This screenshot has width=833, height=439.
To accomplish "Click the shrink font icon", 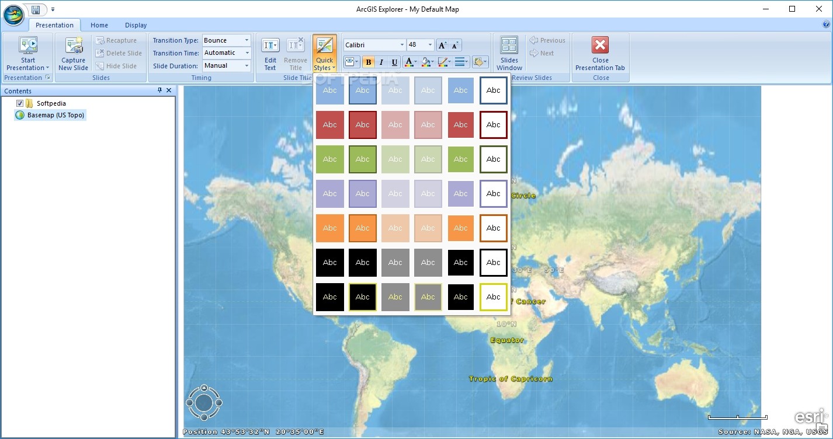I will click(456, 45).
